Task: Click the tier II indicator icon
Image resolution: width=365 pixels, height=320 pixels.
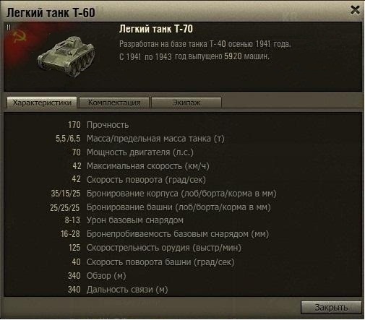Action: (x=9, y=27)
